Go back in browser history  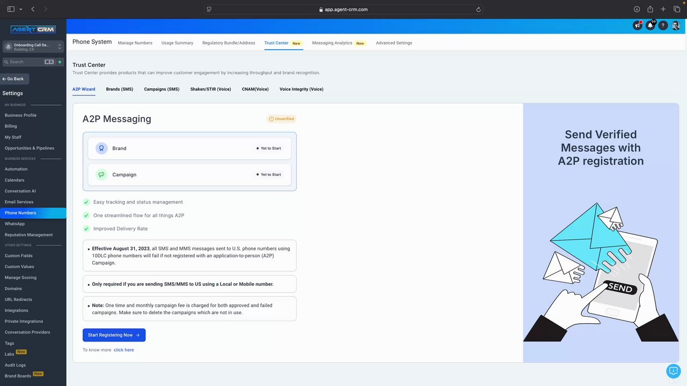point(33,9)
